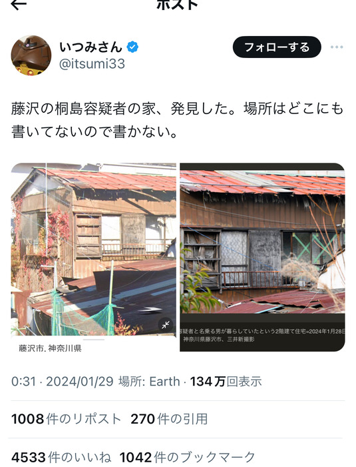Viewport: 356px width, 467px height.
Task: Click the フォローする button
Action: pyautogui.click(x=277, y=47)
